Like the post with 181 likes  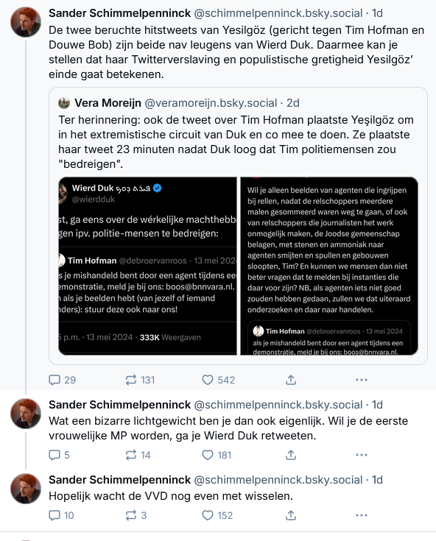[x=217, y=455]
